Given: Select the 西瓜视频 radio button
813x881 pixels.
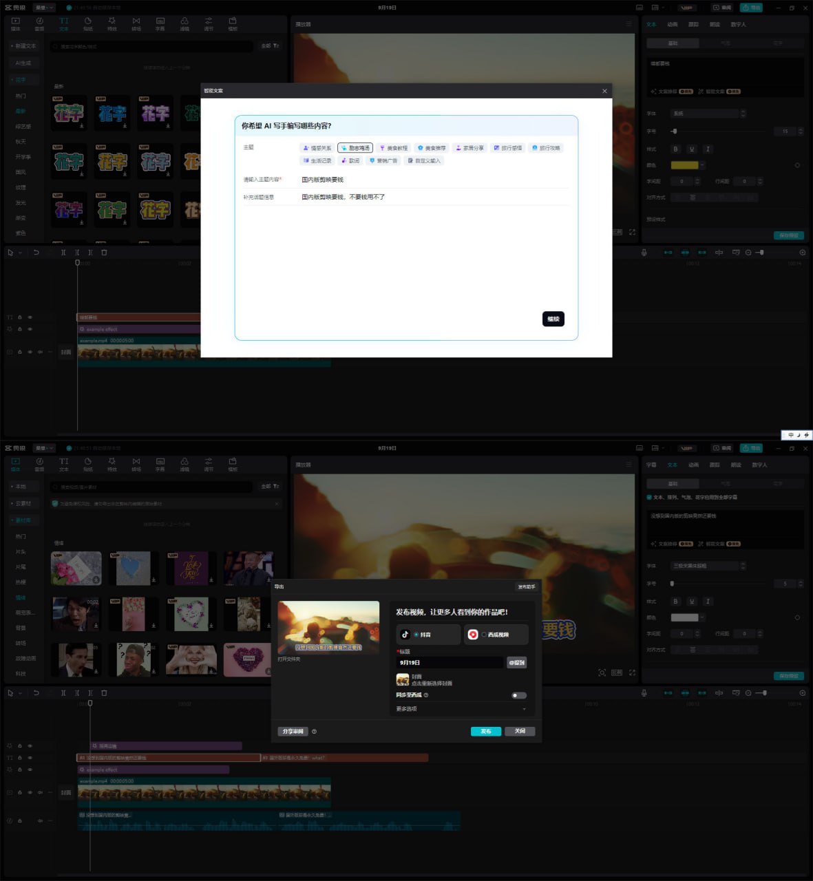Looking at the screenshot, I should tap(484, 635).
